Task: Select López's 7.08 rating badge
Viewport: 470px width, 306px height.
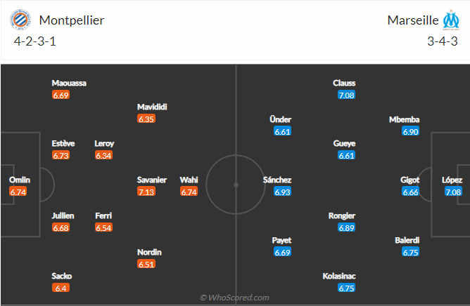Action: tap(453, 192)
